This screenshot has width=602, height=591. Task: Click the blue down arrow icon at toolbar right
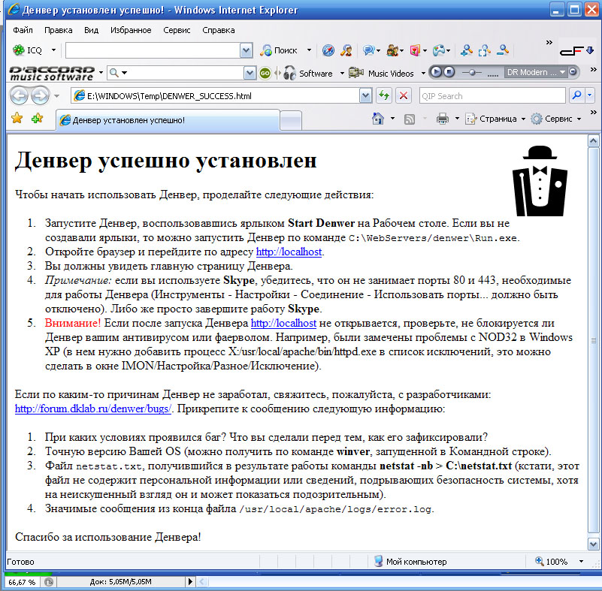point(590,50)
